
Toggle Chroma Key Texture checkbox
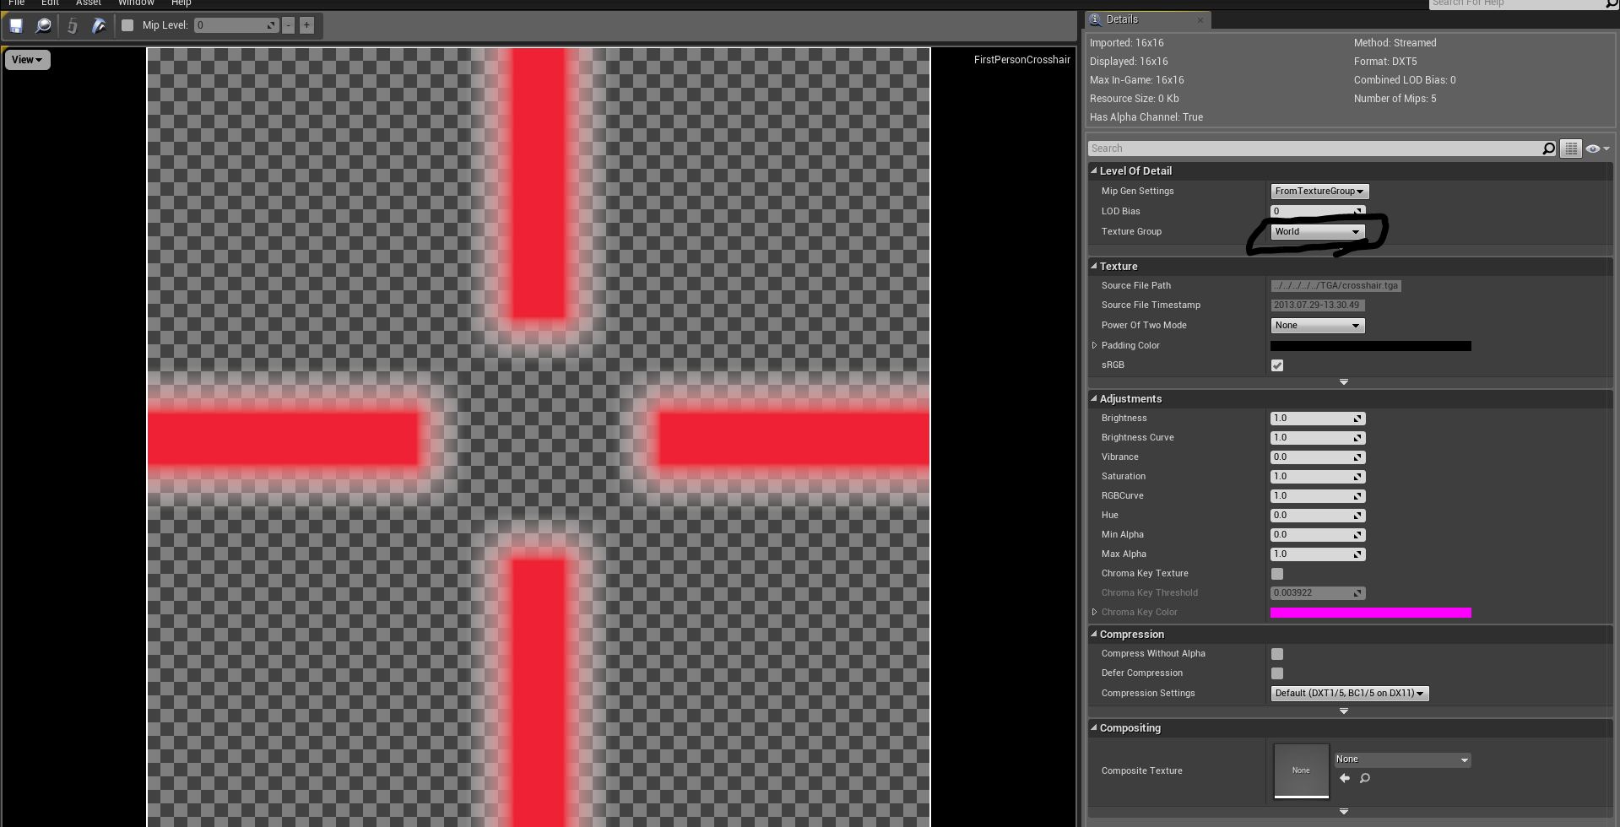point(1277,574)
